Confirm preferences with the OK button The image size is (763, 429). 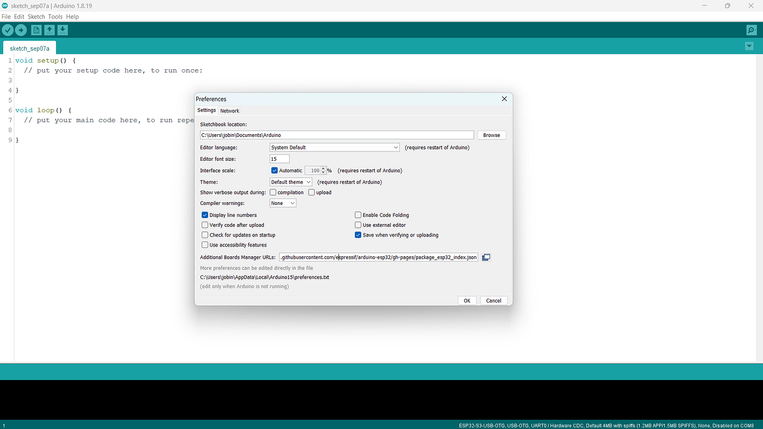(467, 300)
